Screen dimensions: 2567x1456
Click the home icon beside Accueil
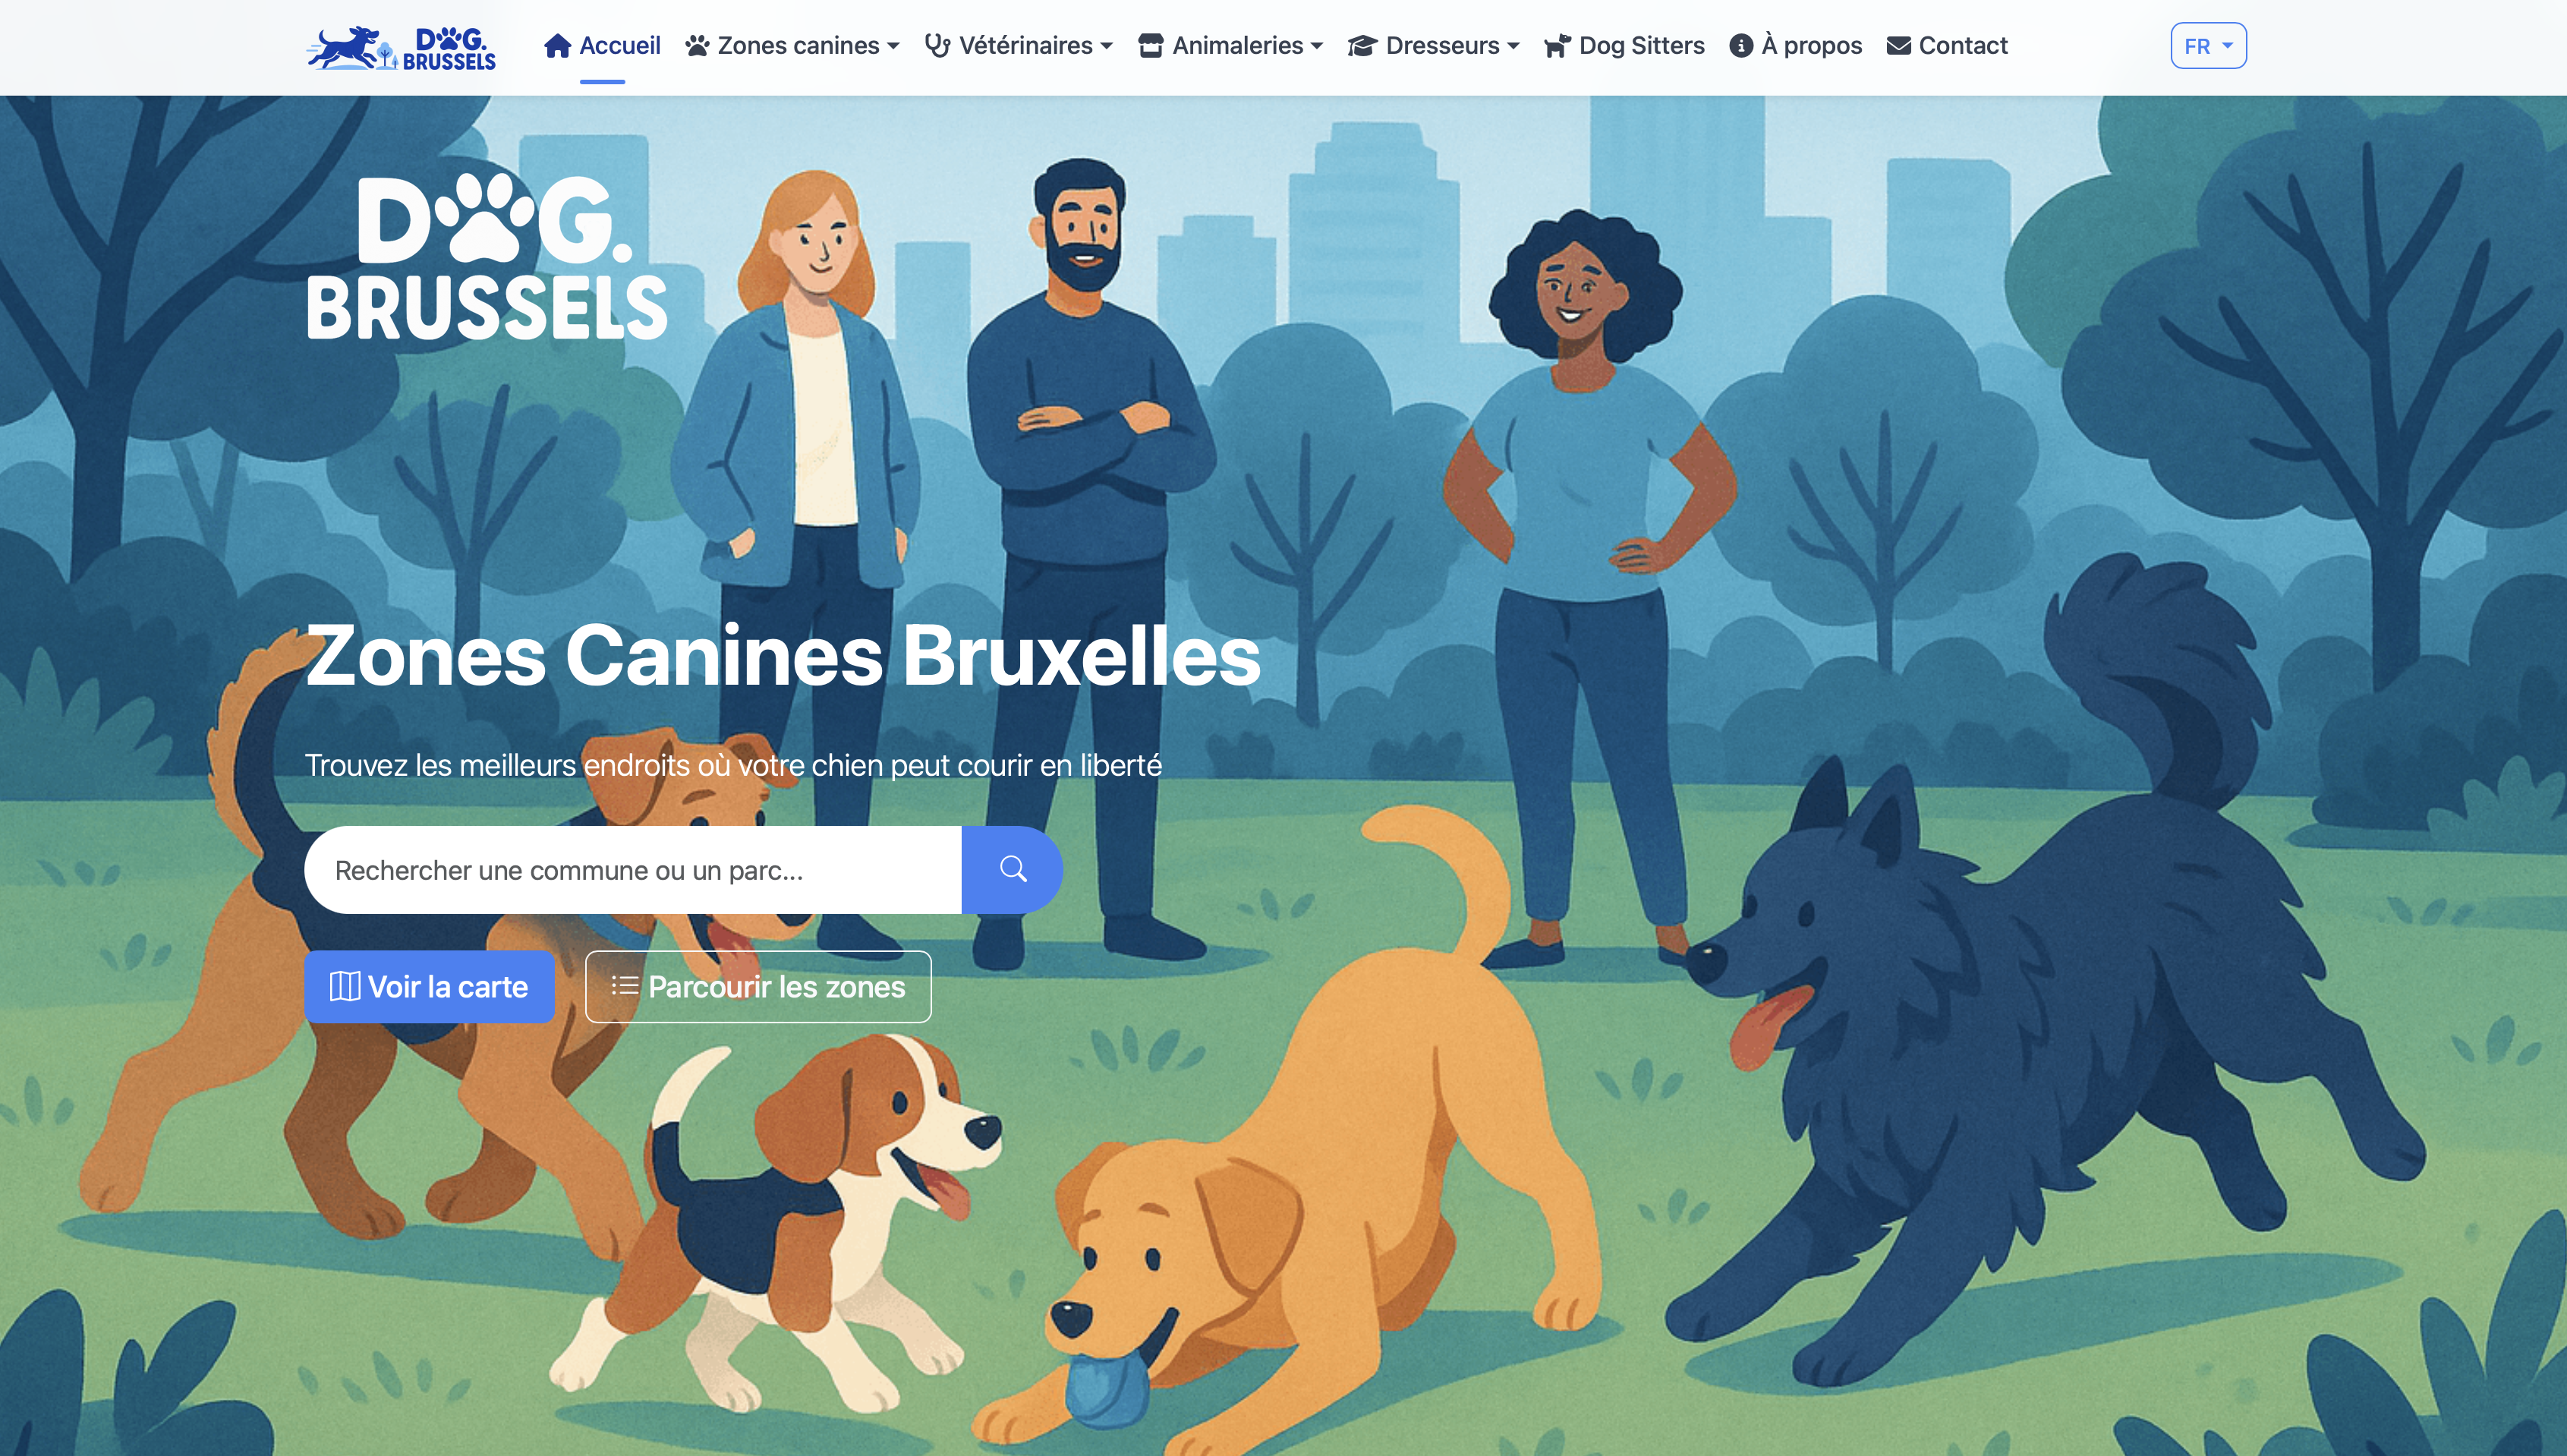(x=557, y=46)
